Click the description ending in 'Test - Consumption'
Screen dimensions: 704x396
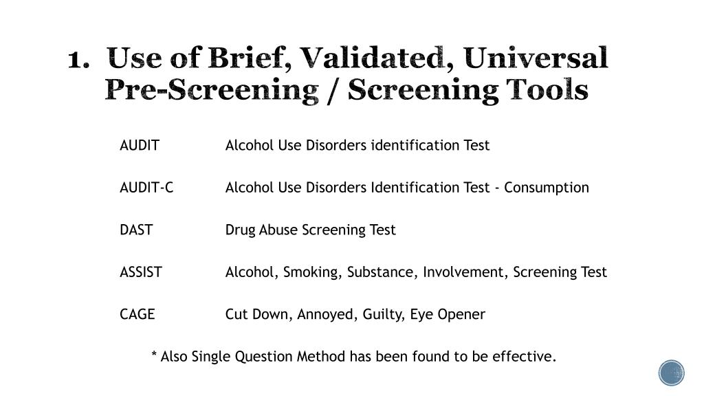tap(407, 188)
